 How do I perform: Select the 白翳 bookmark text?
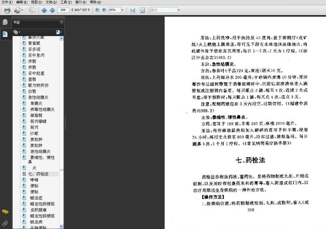(x=32, y=91)
